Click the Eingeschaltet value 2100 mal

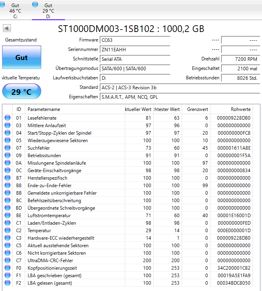click(240, 68)
